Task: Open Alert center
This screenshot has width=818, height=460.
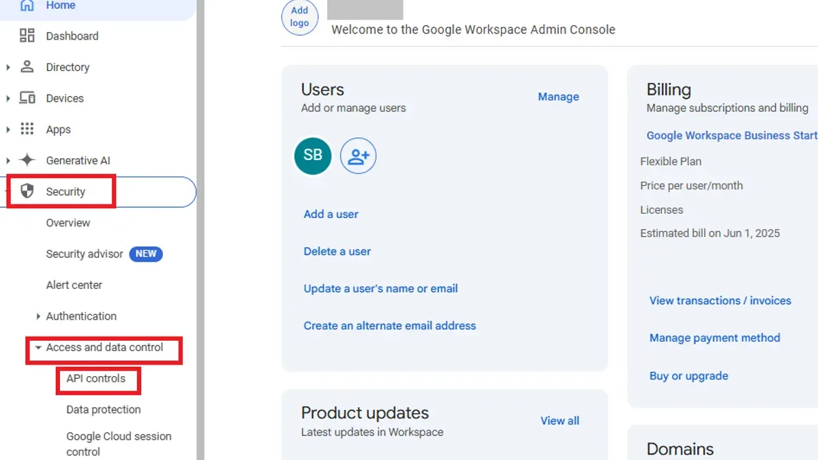Action: (74, 285)
